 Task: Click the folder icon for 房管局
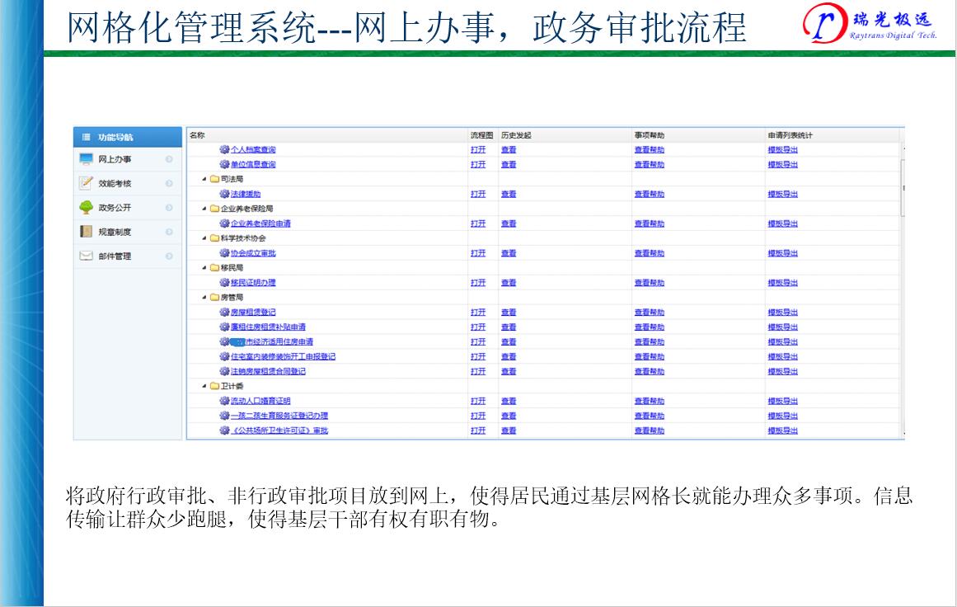pyautogui.click(x=214, y=298)
